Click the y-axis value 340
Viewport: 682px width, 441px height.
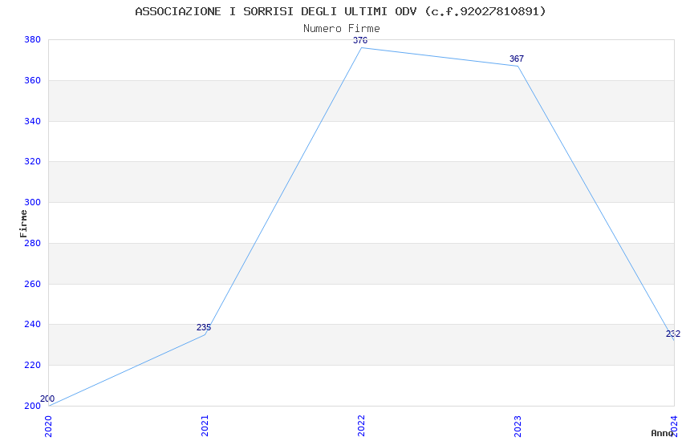click(33, 121)
